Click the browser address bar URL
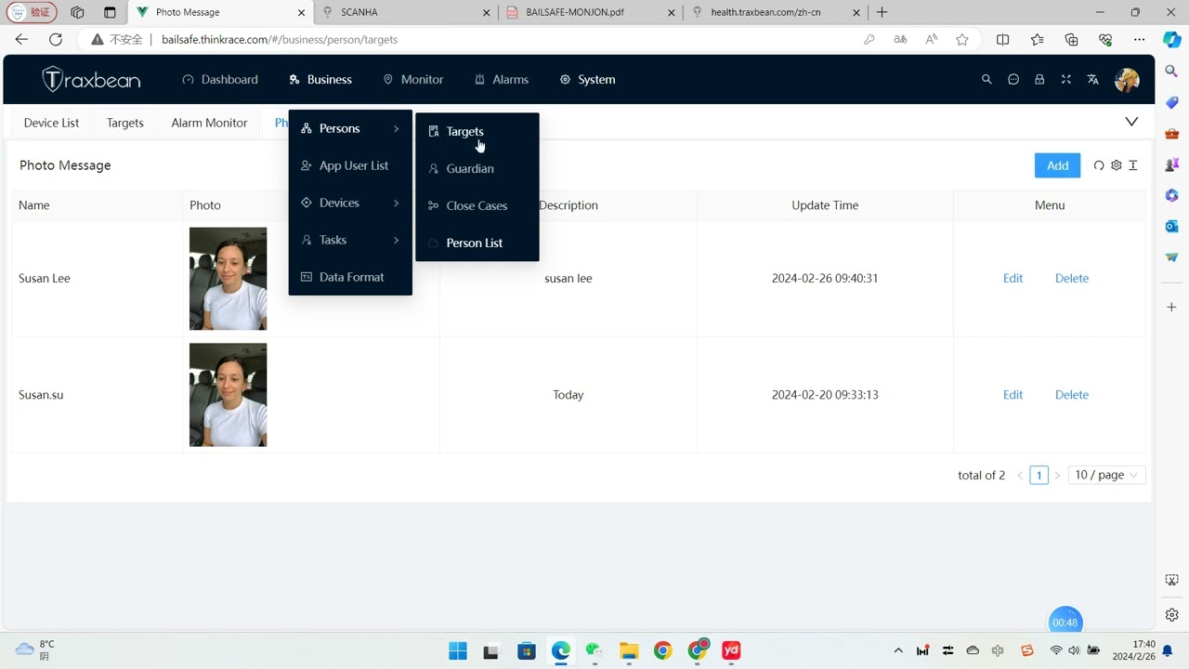 (279, 40)
